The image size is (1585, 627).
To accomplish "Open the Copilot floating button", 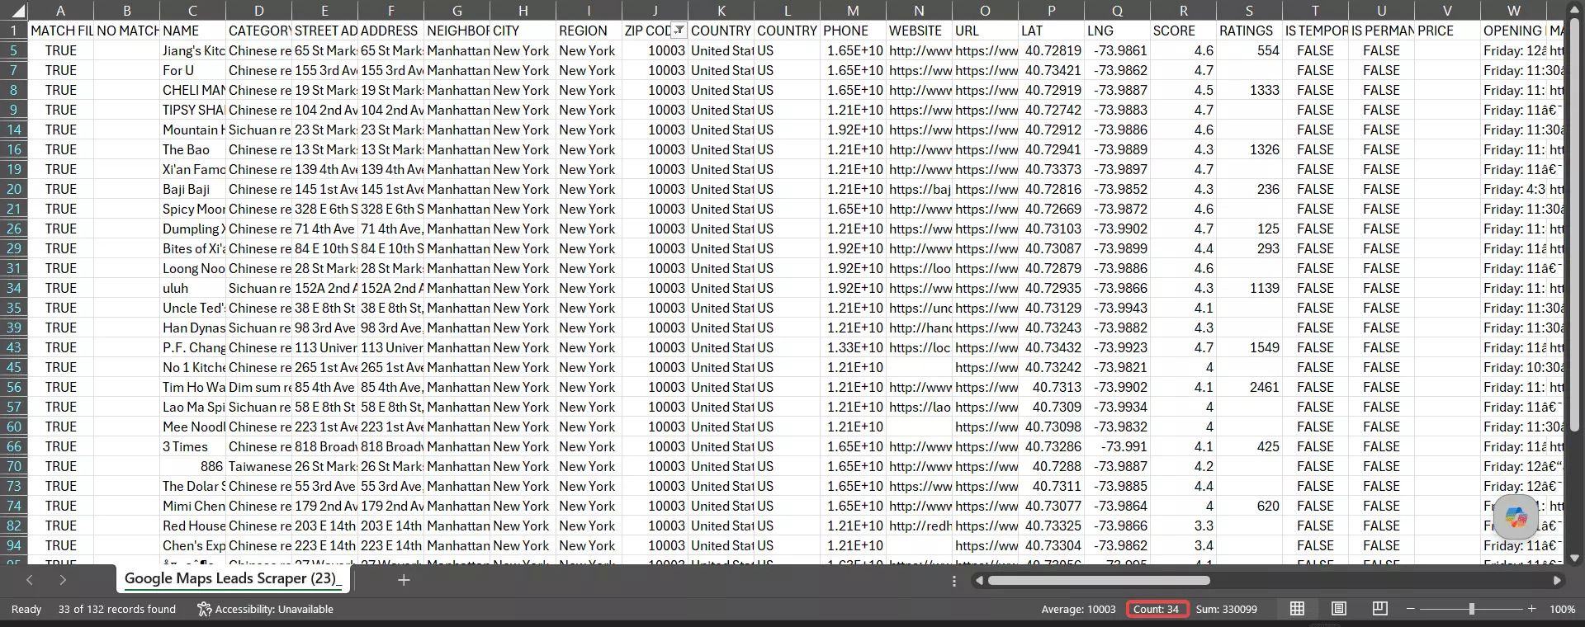I will point(1516,517).
